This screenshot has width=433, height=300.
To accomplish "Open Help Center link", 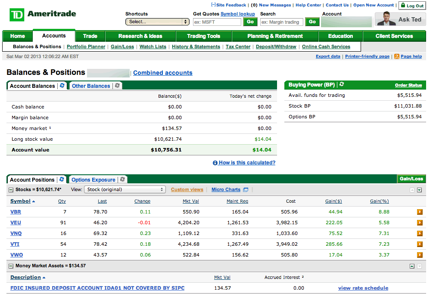I will coord(308,5).
